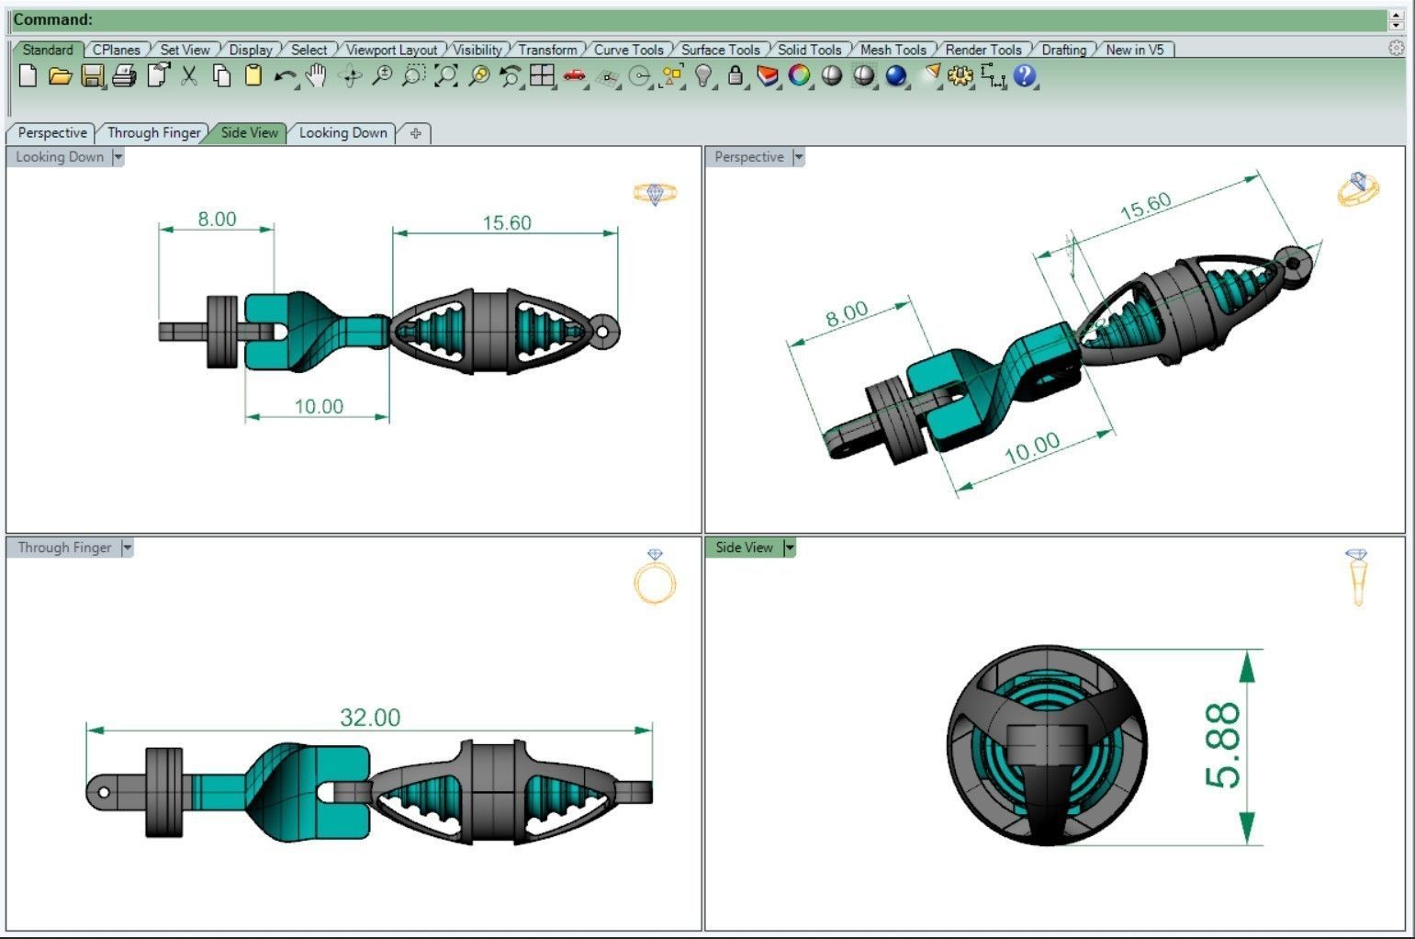Click the red car Set View icon
Viewport: 1415px width, 939px height.
(x=575, y=75)
